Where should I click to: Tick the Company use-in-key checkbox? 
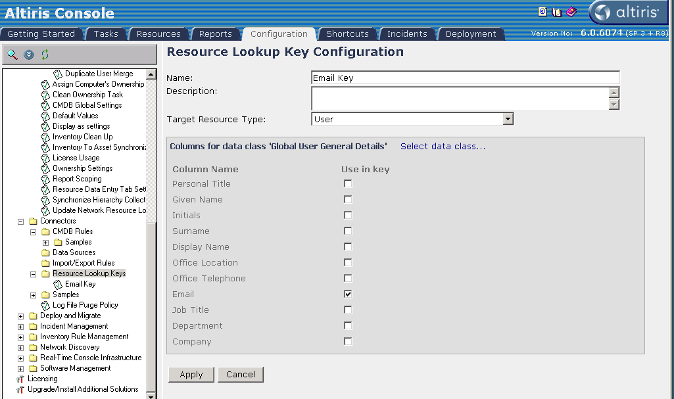[348, 341]
